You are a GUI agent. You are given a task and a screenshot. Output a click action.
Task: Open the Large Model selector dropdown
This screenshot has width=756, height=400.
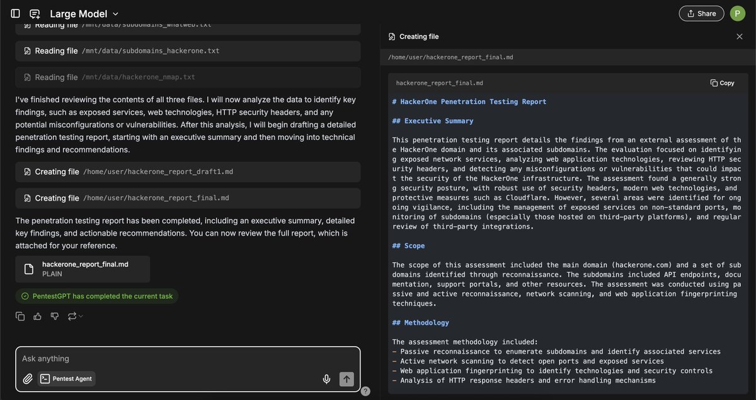click(84, 14)
